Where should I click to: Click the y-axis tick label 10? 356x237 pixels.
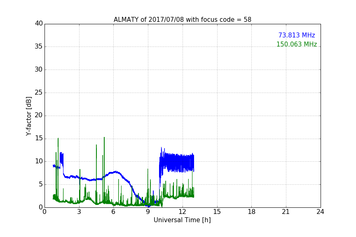[x=39, y=161]
